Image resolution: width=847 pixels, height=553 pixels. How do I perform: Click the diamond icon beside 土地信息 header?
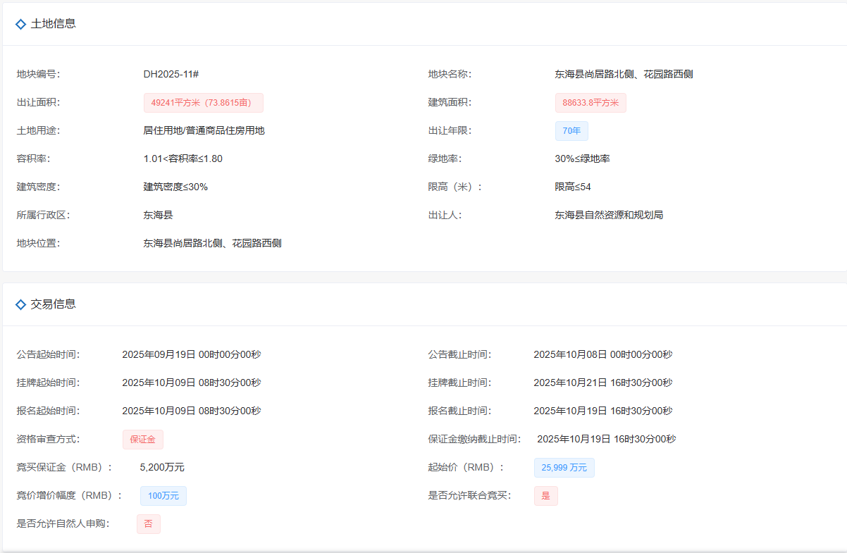[x=20, y=23]
